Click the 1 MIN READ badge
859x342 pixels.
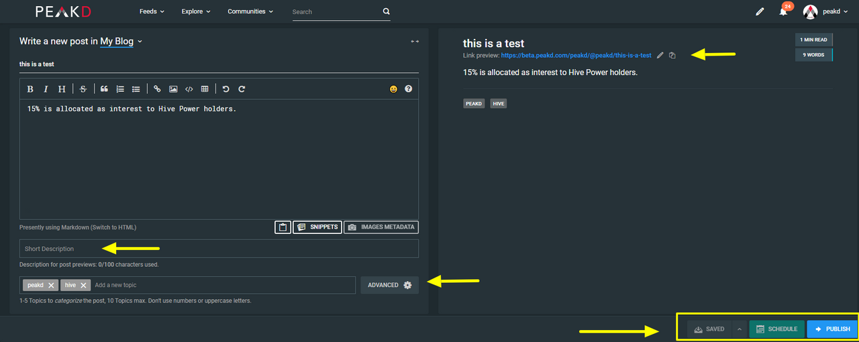(814, 40)
